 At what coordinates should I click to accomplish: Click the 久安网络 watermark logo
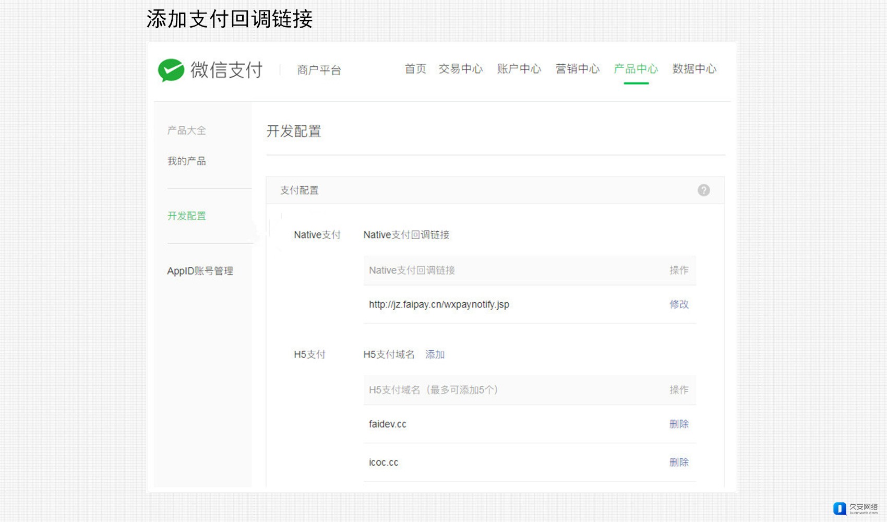(x=855, y=508)
